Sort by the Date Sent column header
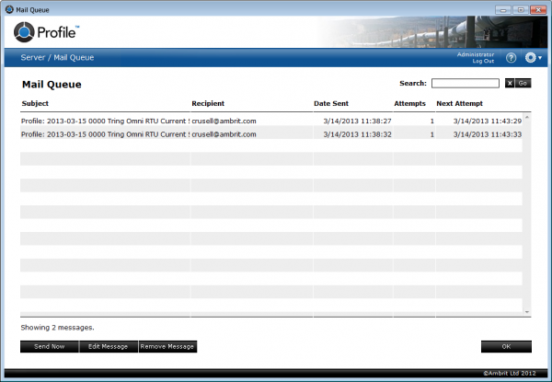This screenshot has height=382, width=552. coord(330,103)
